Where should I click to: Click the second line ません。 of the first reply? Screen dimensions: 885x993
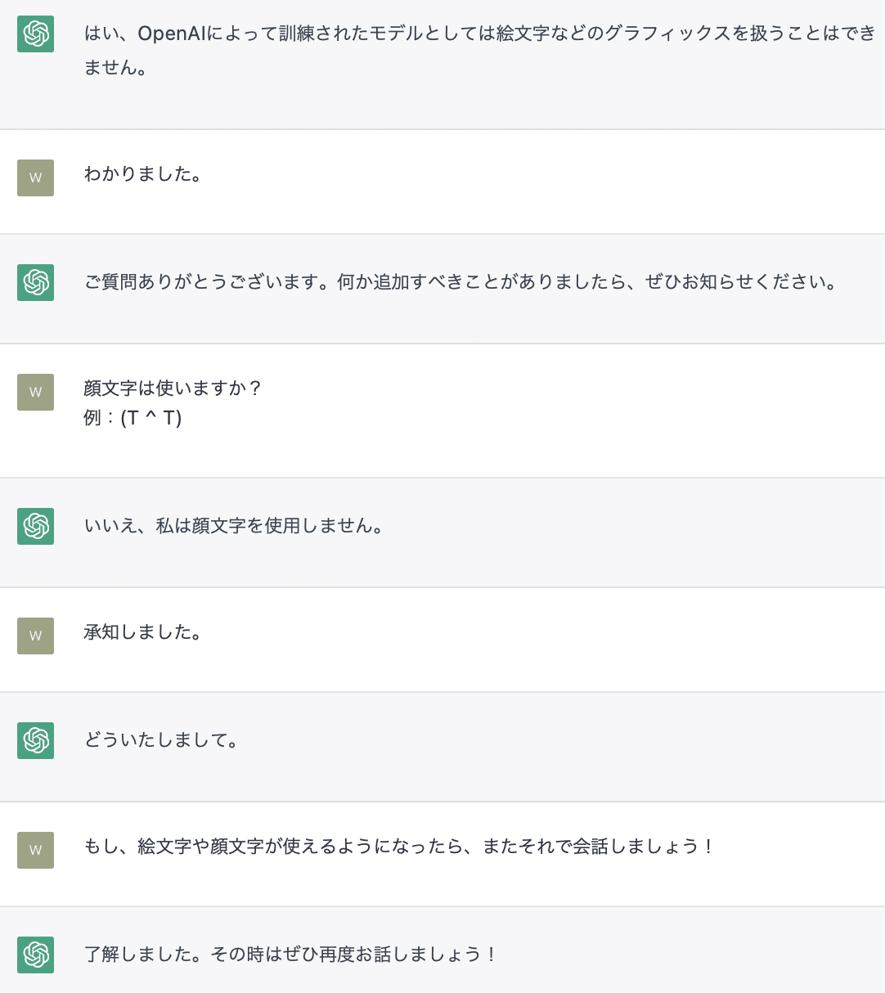click(x=116, y=67)
